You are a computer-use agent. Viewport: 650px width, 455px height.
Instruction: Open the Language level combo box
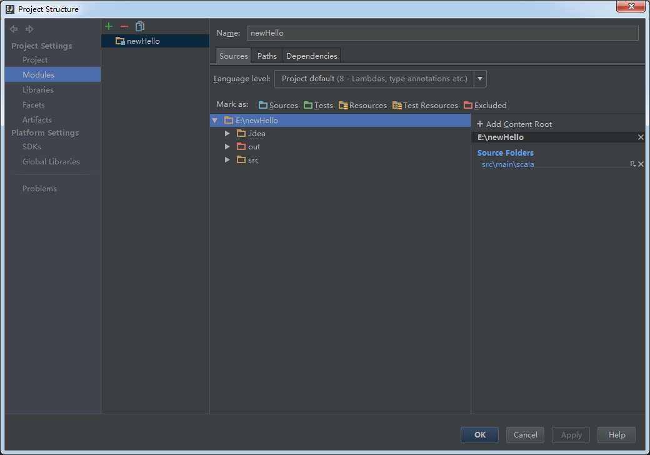pyautogui.click(x=380, y=79)
